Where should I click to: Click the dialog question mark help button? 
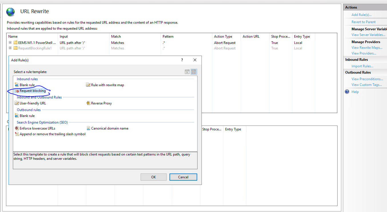point(182,60)
